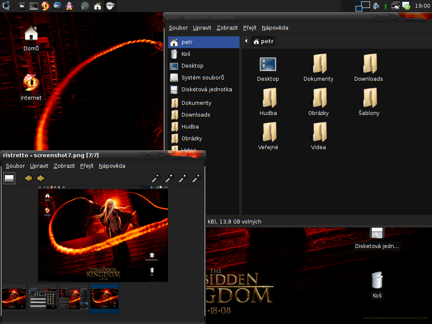Select the thumbnail showing a settings dialog
The height and width of the screenshot is (324, 432).
click(43, 299)
